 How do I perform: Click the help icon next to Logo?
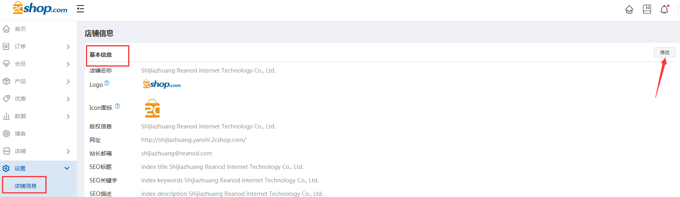[107, 83]
